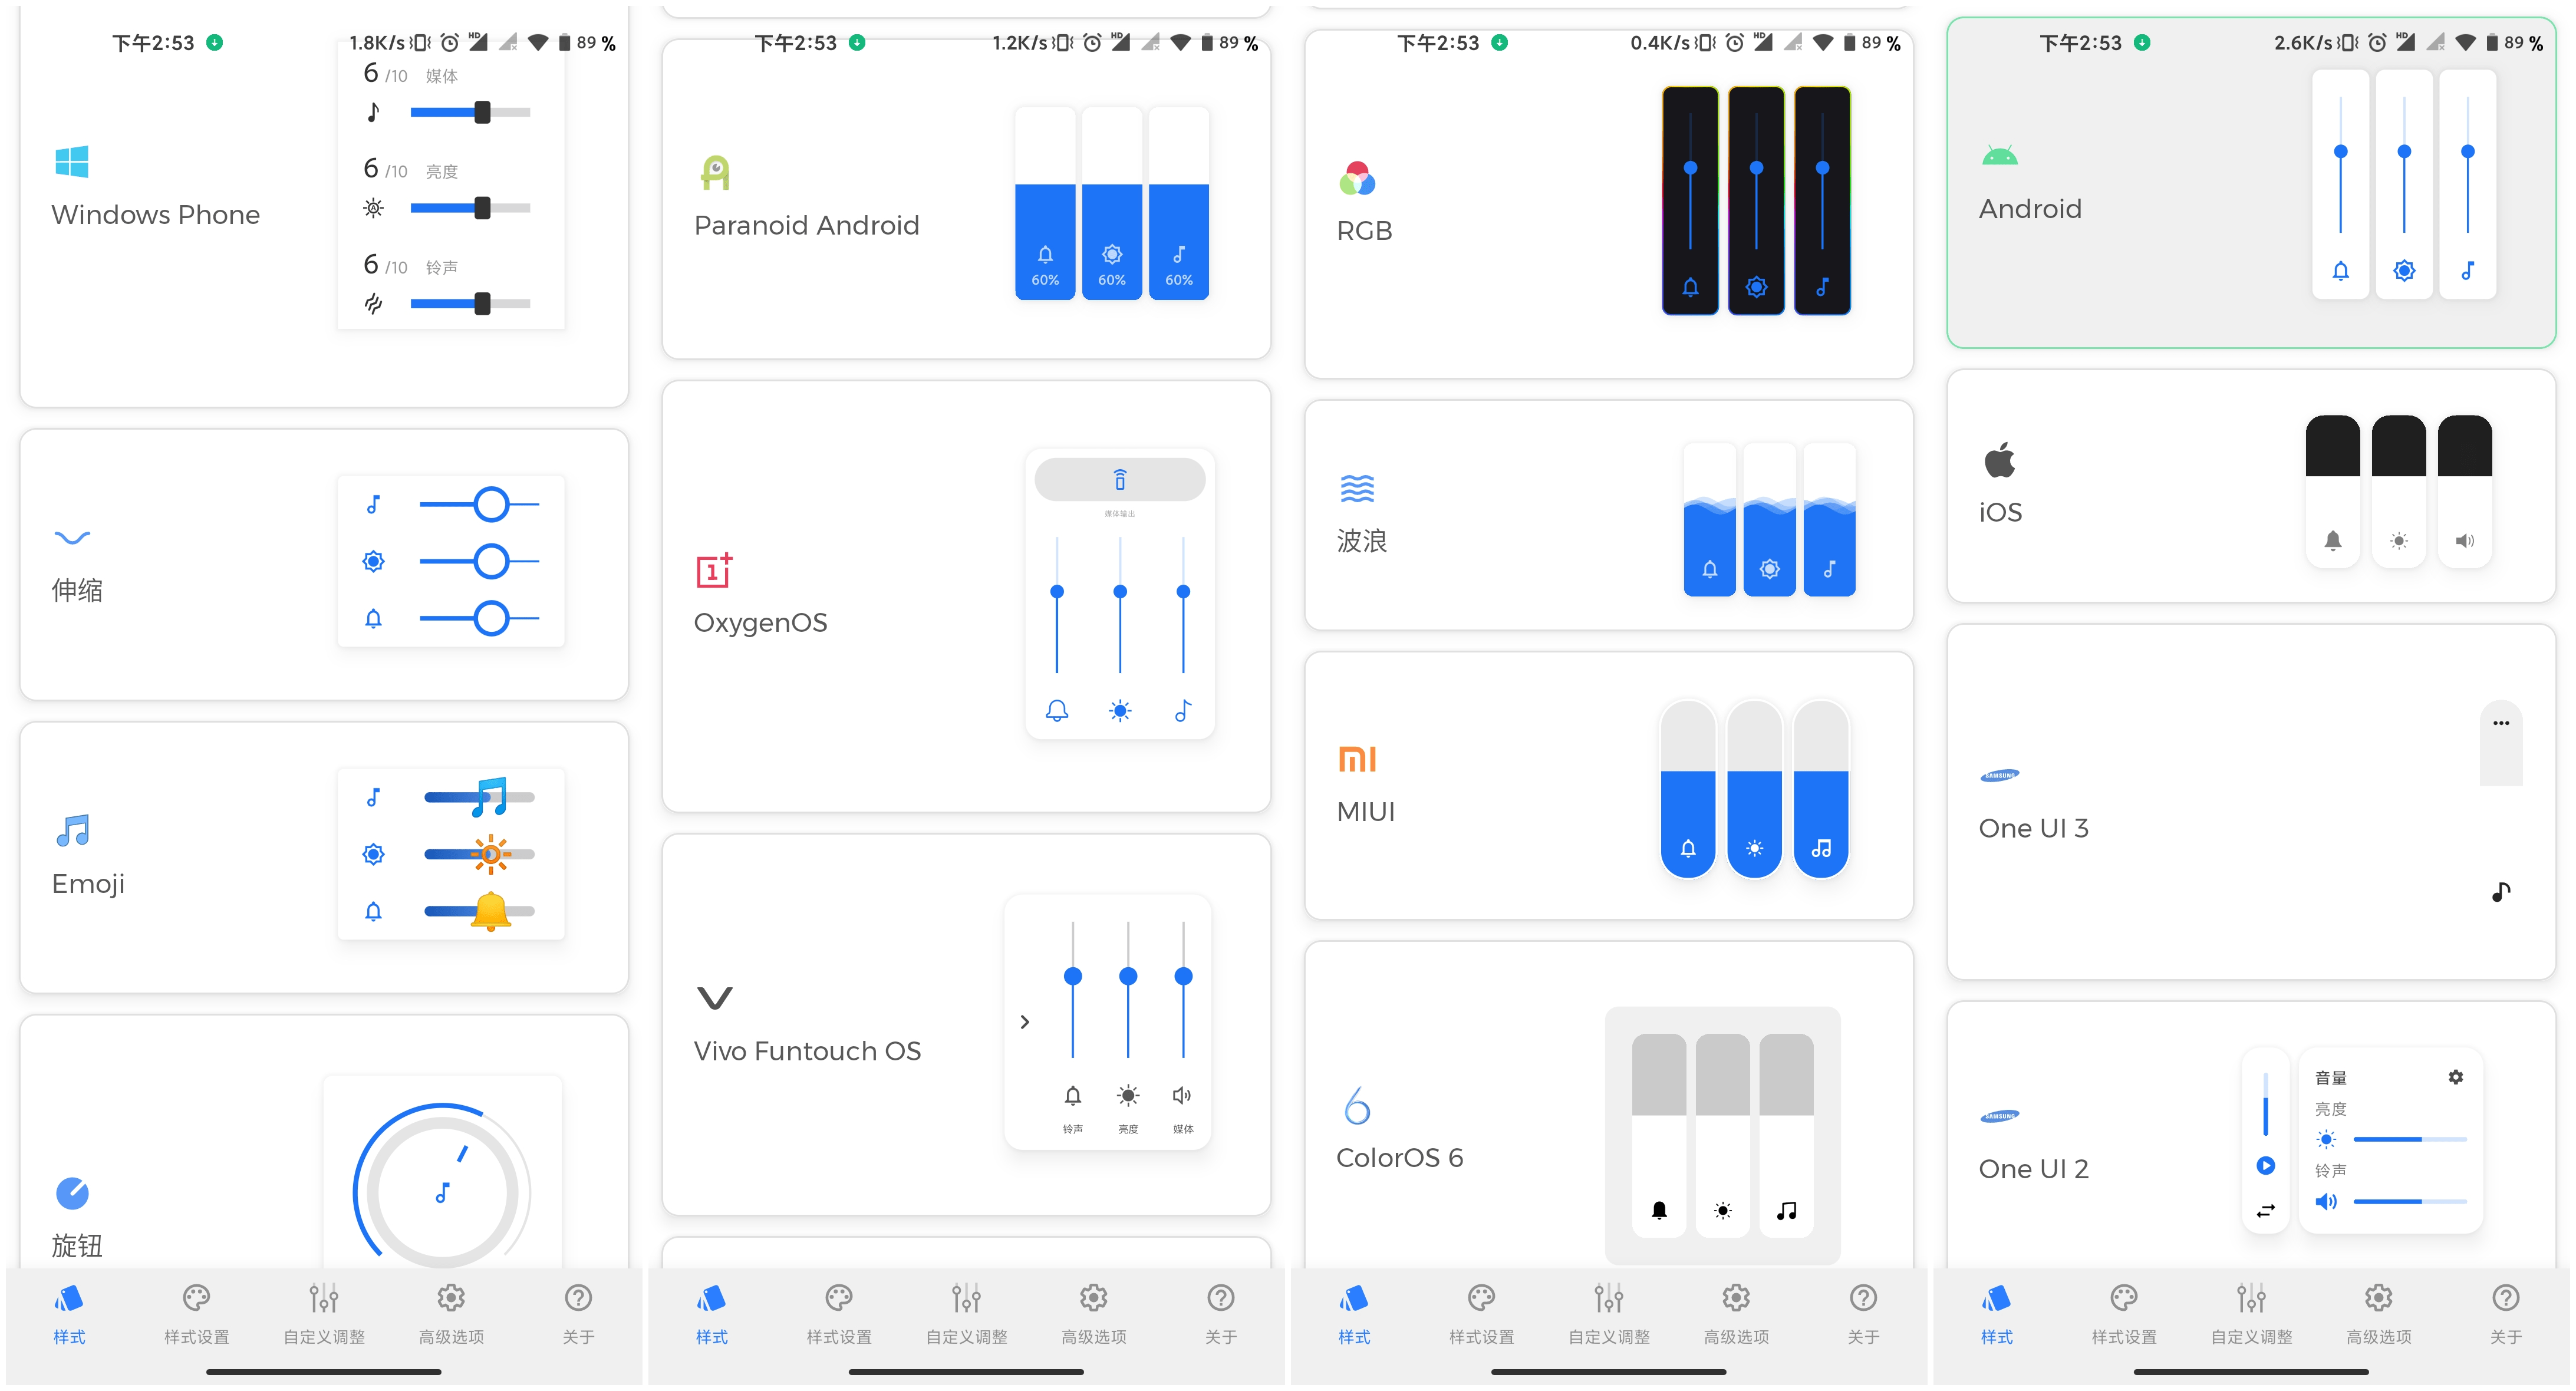Click the blue knob icon above 旋钮

tap(72, 1192)
